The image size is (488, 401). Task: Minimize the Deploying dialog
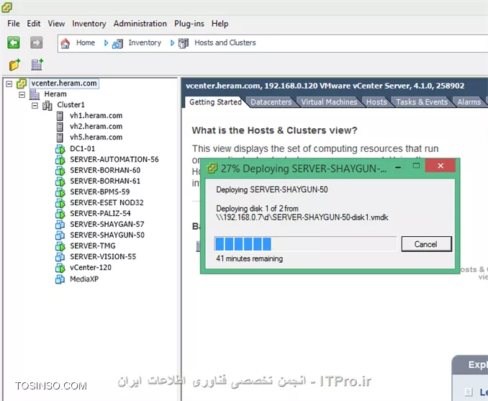pyautogui.click(x=398, y=166)
